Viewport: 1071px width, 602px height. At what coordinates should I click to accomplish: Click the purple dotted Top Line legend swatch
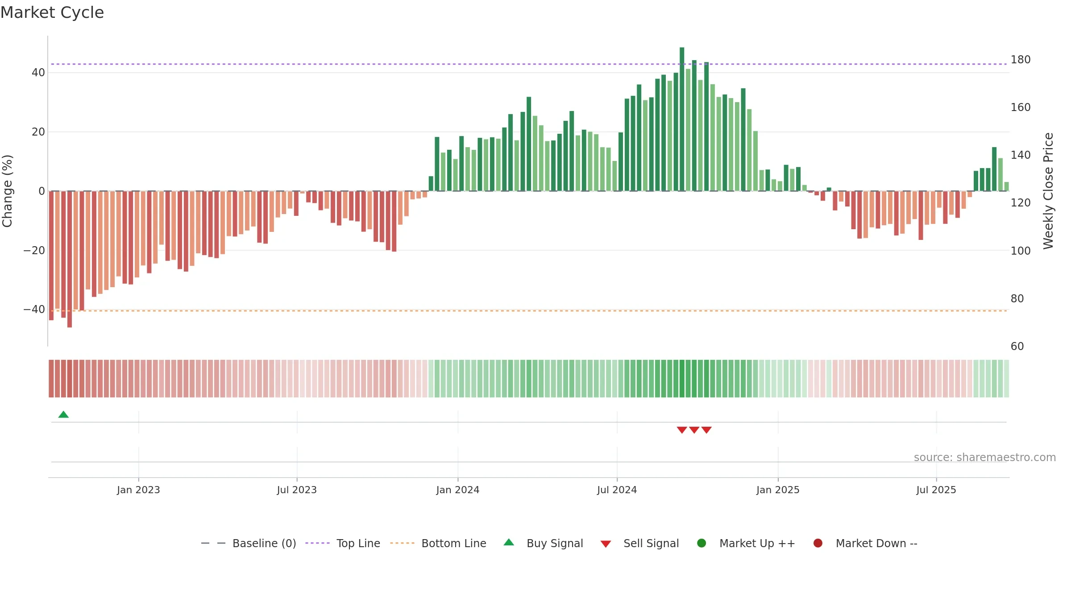coord(317,543)
